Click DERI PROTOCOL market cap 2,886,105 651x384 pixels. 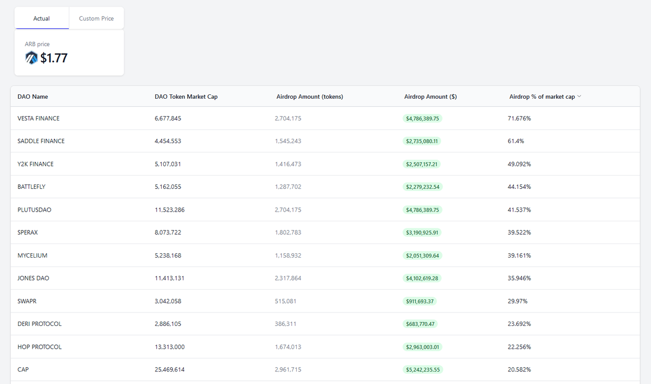(x=168, y=324)
